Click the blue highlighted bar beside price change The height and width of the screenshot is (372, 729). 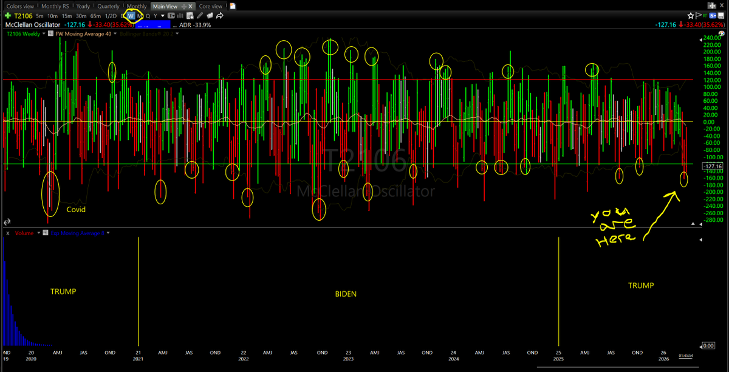pyautogui.click(x=152, y=25)
